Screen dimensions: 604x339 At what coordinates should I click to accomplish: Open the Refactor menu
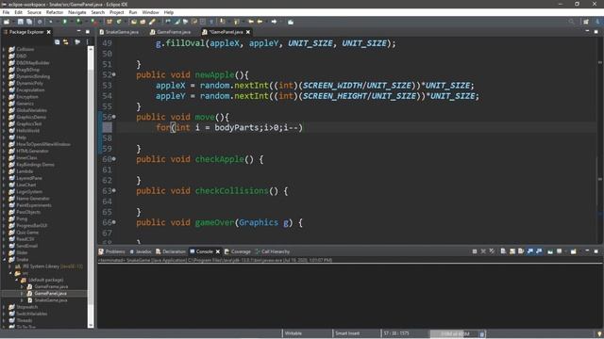pyautogui.click(x=55, y=12)
